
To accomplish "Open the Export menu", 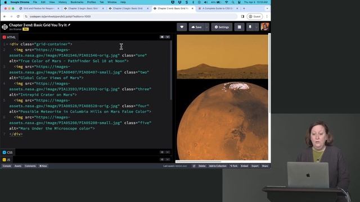I will 255,166.
